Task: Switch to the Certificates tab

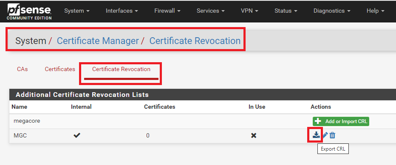Action: click(60, 69)
